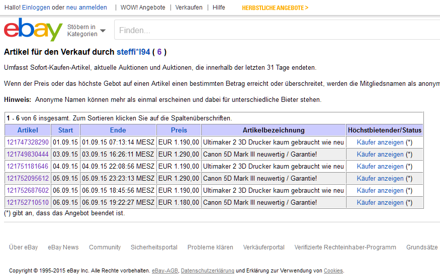Screen dimensions: 440x280
Task: Focus the Finden search field
Action: 277,31
